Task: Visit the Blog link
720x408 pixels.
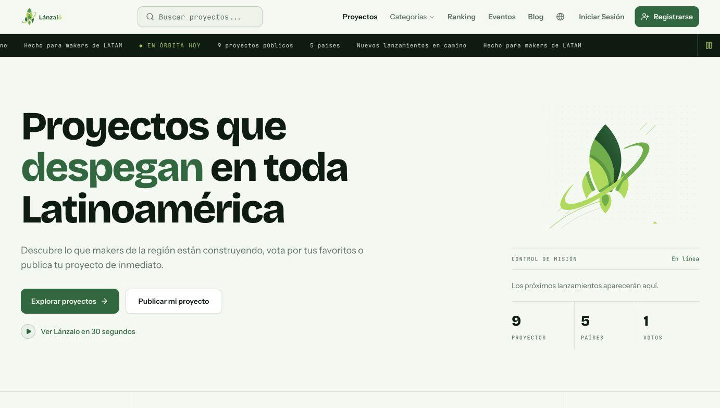Action: [536, 17]
